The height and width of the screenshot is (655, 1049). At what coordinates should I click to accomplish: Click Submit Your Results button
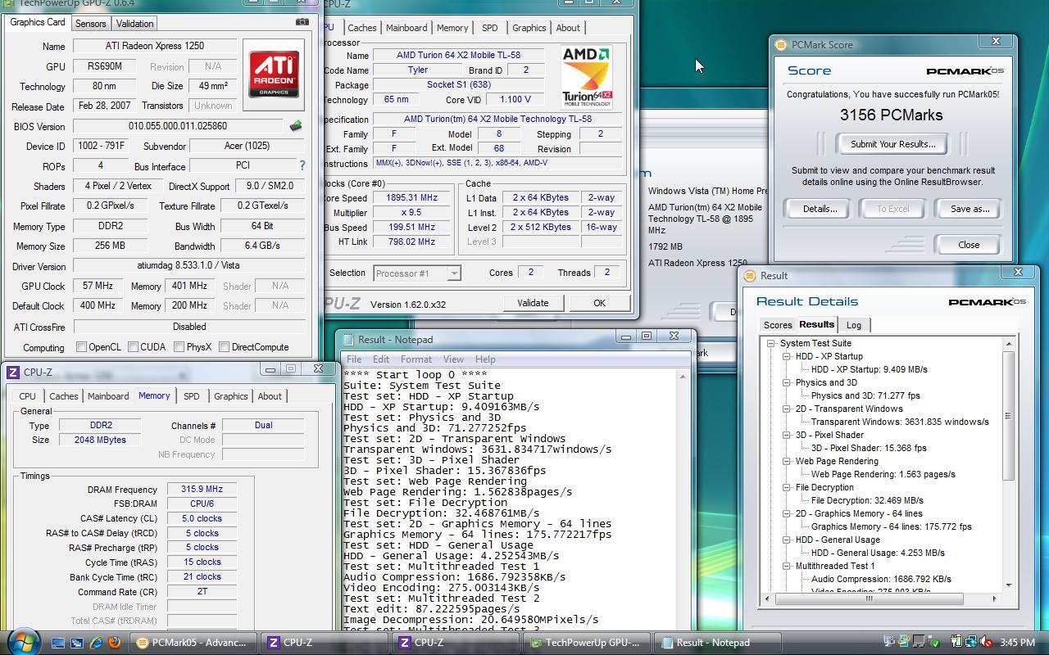tap(892, 144)
